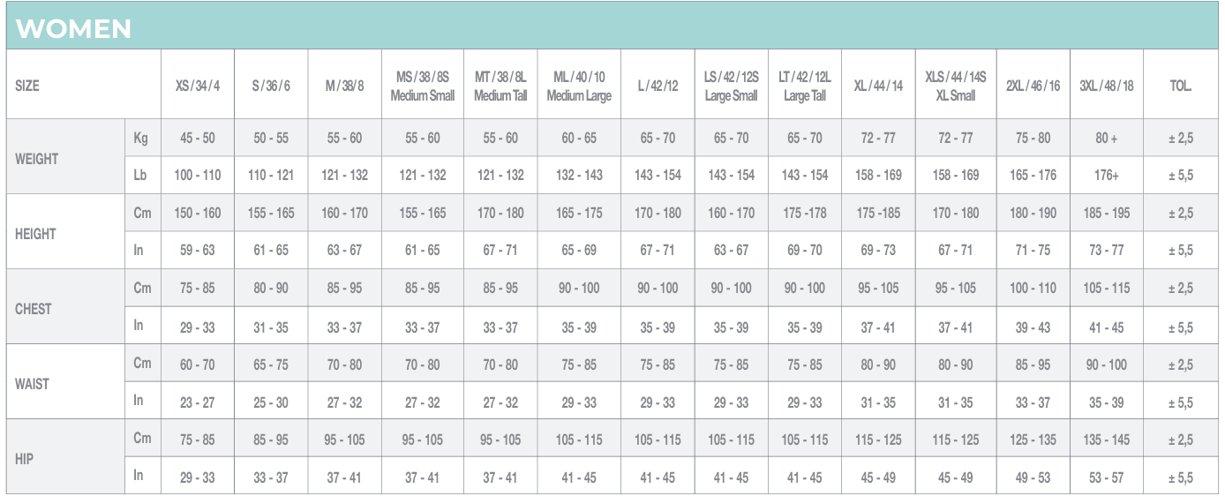
Task: Select the 175 -178 height cell
Action: coord(804,213)
